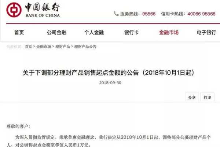Image resolution: width=220 pixels, height=147 pixels.
Task: Open the 首页 navigation menu item
Action: (x=19, y=33)
